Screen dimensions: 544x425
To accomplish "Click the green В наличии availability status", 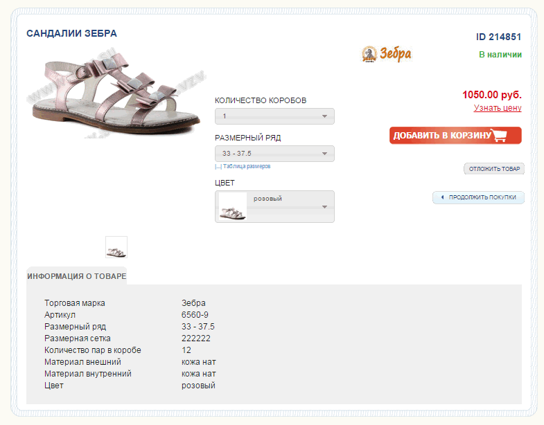I will point(500,55).
